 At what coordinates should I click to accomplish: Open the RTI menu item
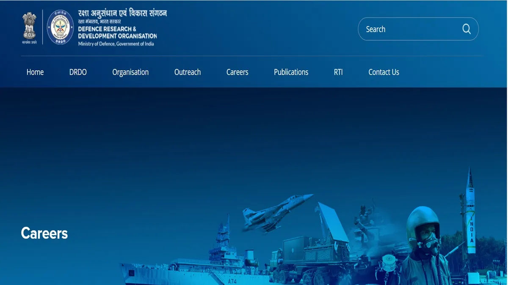tap(338, 72)
